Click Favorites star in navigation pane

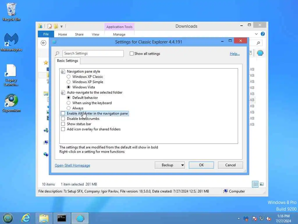(46, 63)
